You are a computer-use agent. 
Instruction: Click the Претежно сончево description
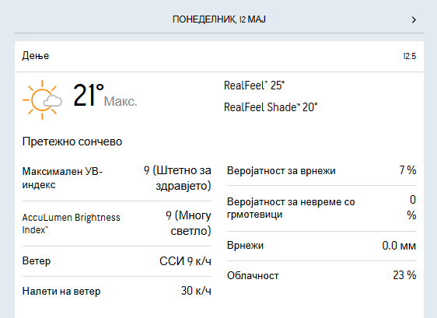(72, 142)
